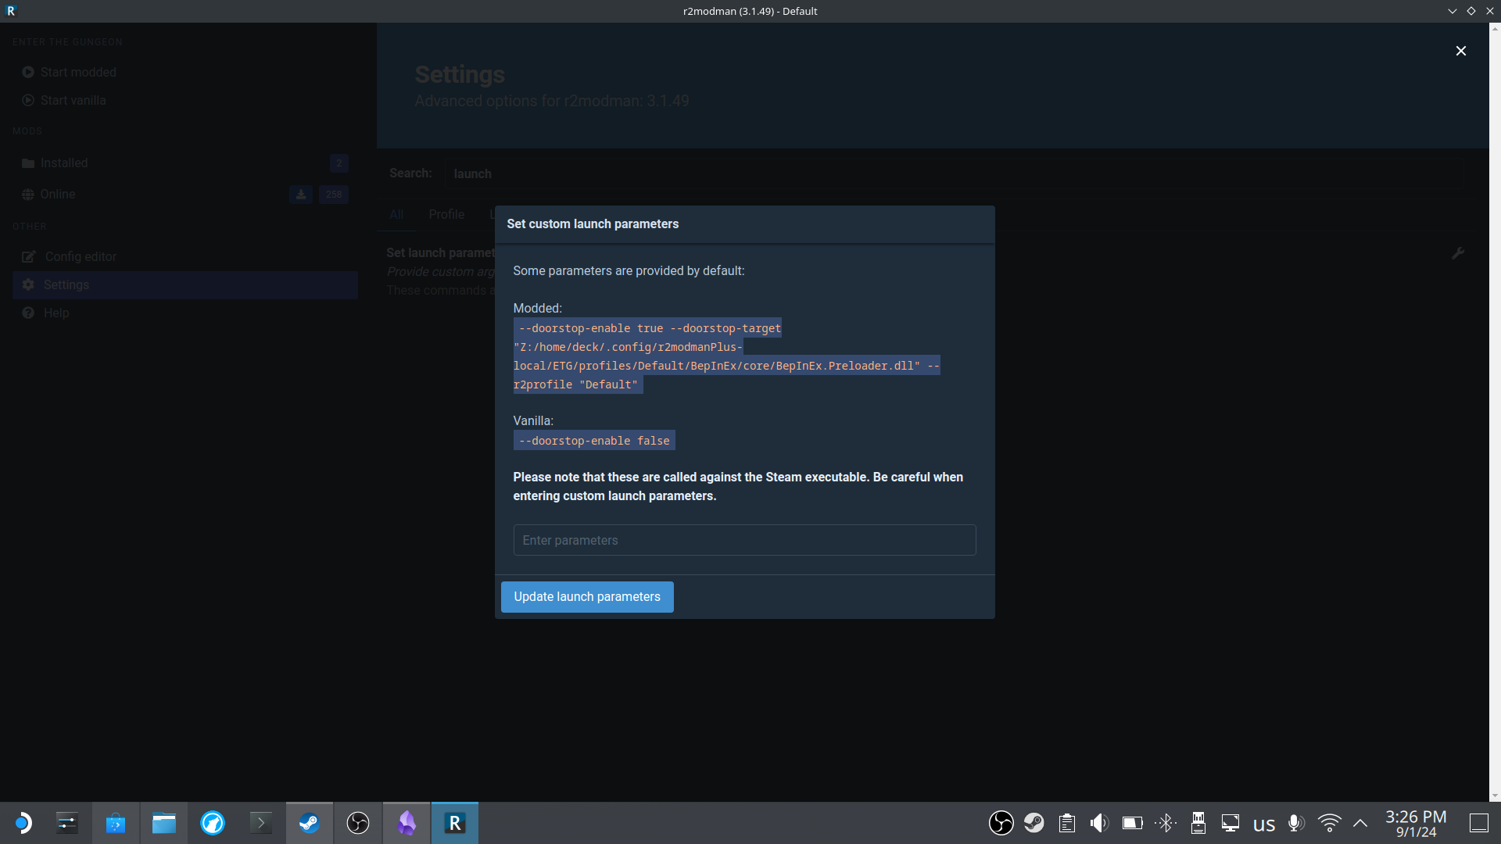This screenshot has width=1501, height=844.
Task: Open System Settings from the taskbar
Action: (67, 823)
